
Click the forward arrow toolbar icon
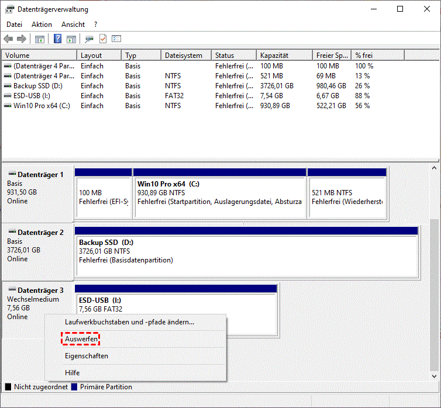[22, 39]
